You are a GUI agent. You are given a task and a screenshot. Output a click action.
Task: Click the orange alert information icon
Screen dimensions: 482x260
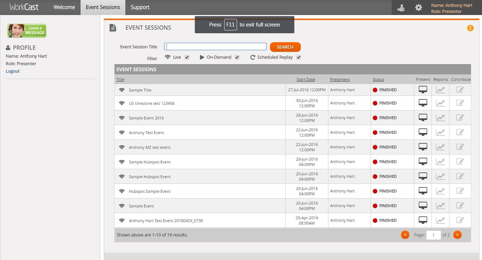click(471, 28)
